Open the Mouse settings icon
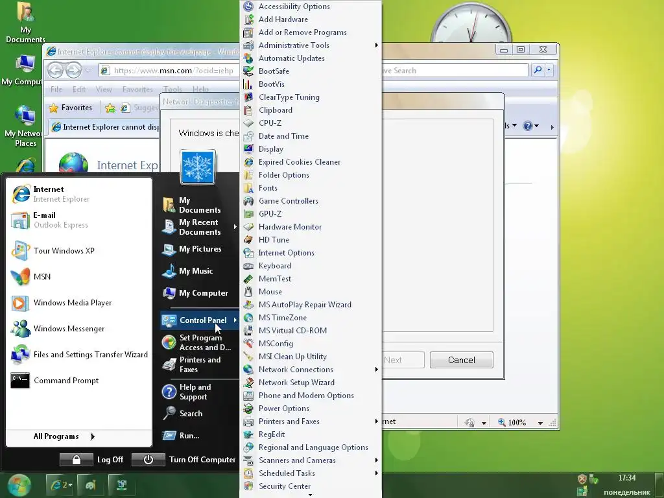 pyautogui.click(x=248, y=292)
